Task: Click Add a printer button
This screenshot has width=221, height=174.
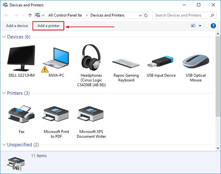Action: [x=48, y=26]
